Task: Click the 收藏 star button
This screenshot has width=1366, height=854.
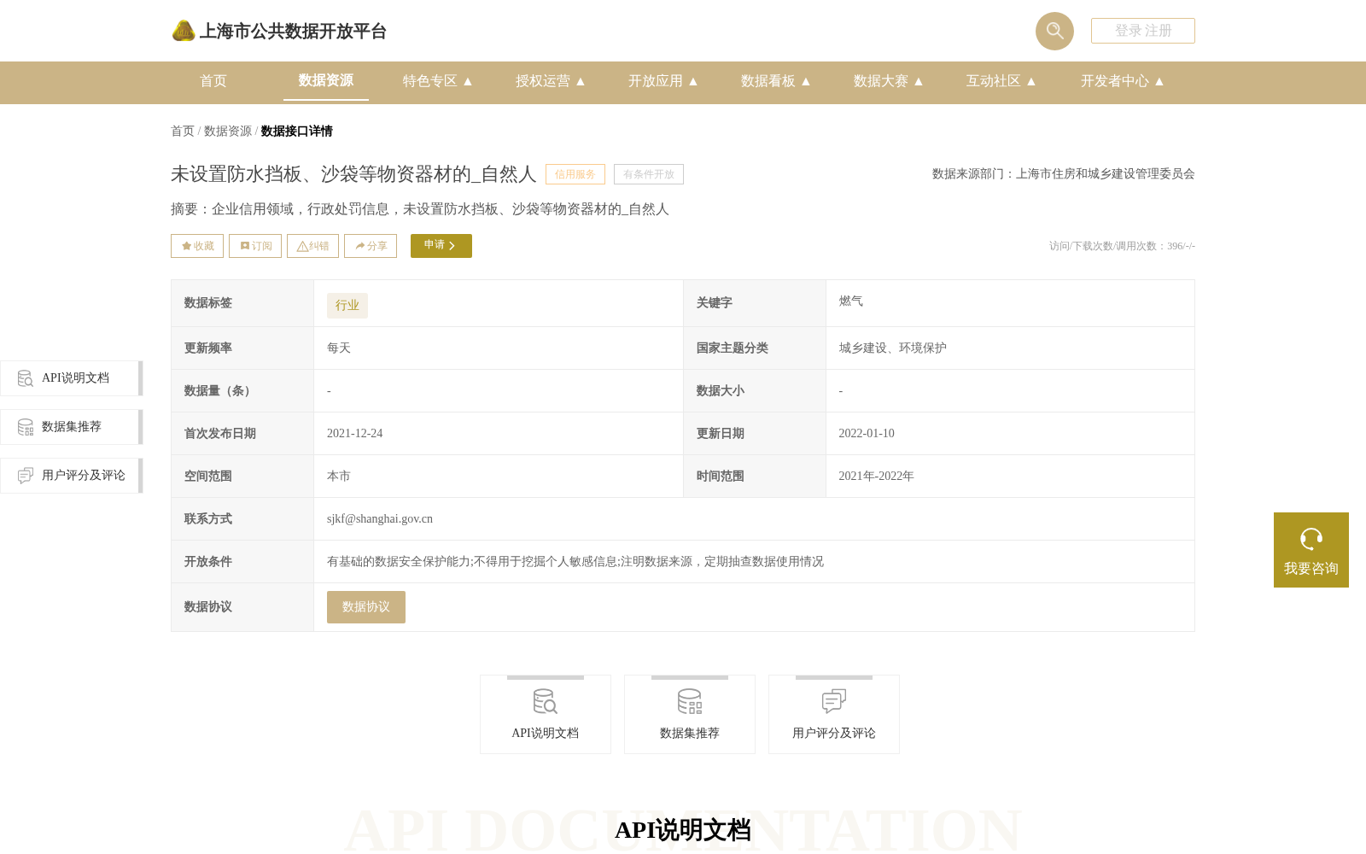Action: tap(197, 246)
